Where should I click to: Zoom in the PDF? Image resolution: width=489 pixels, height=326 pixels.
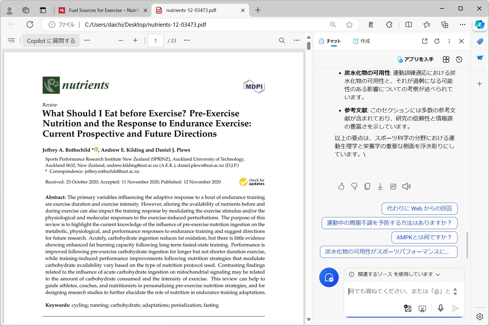(x=135, y=40)
